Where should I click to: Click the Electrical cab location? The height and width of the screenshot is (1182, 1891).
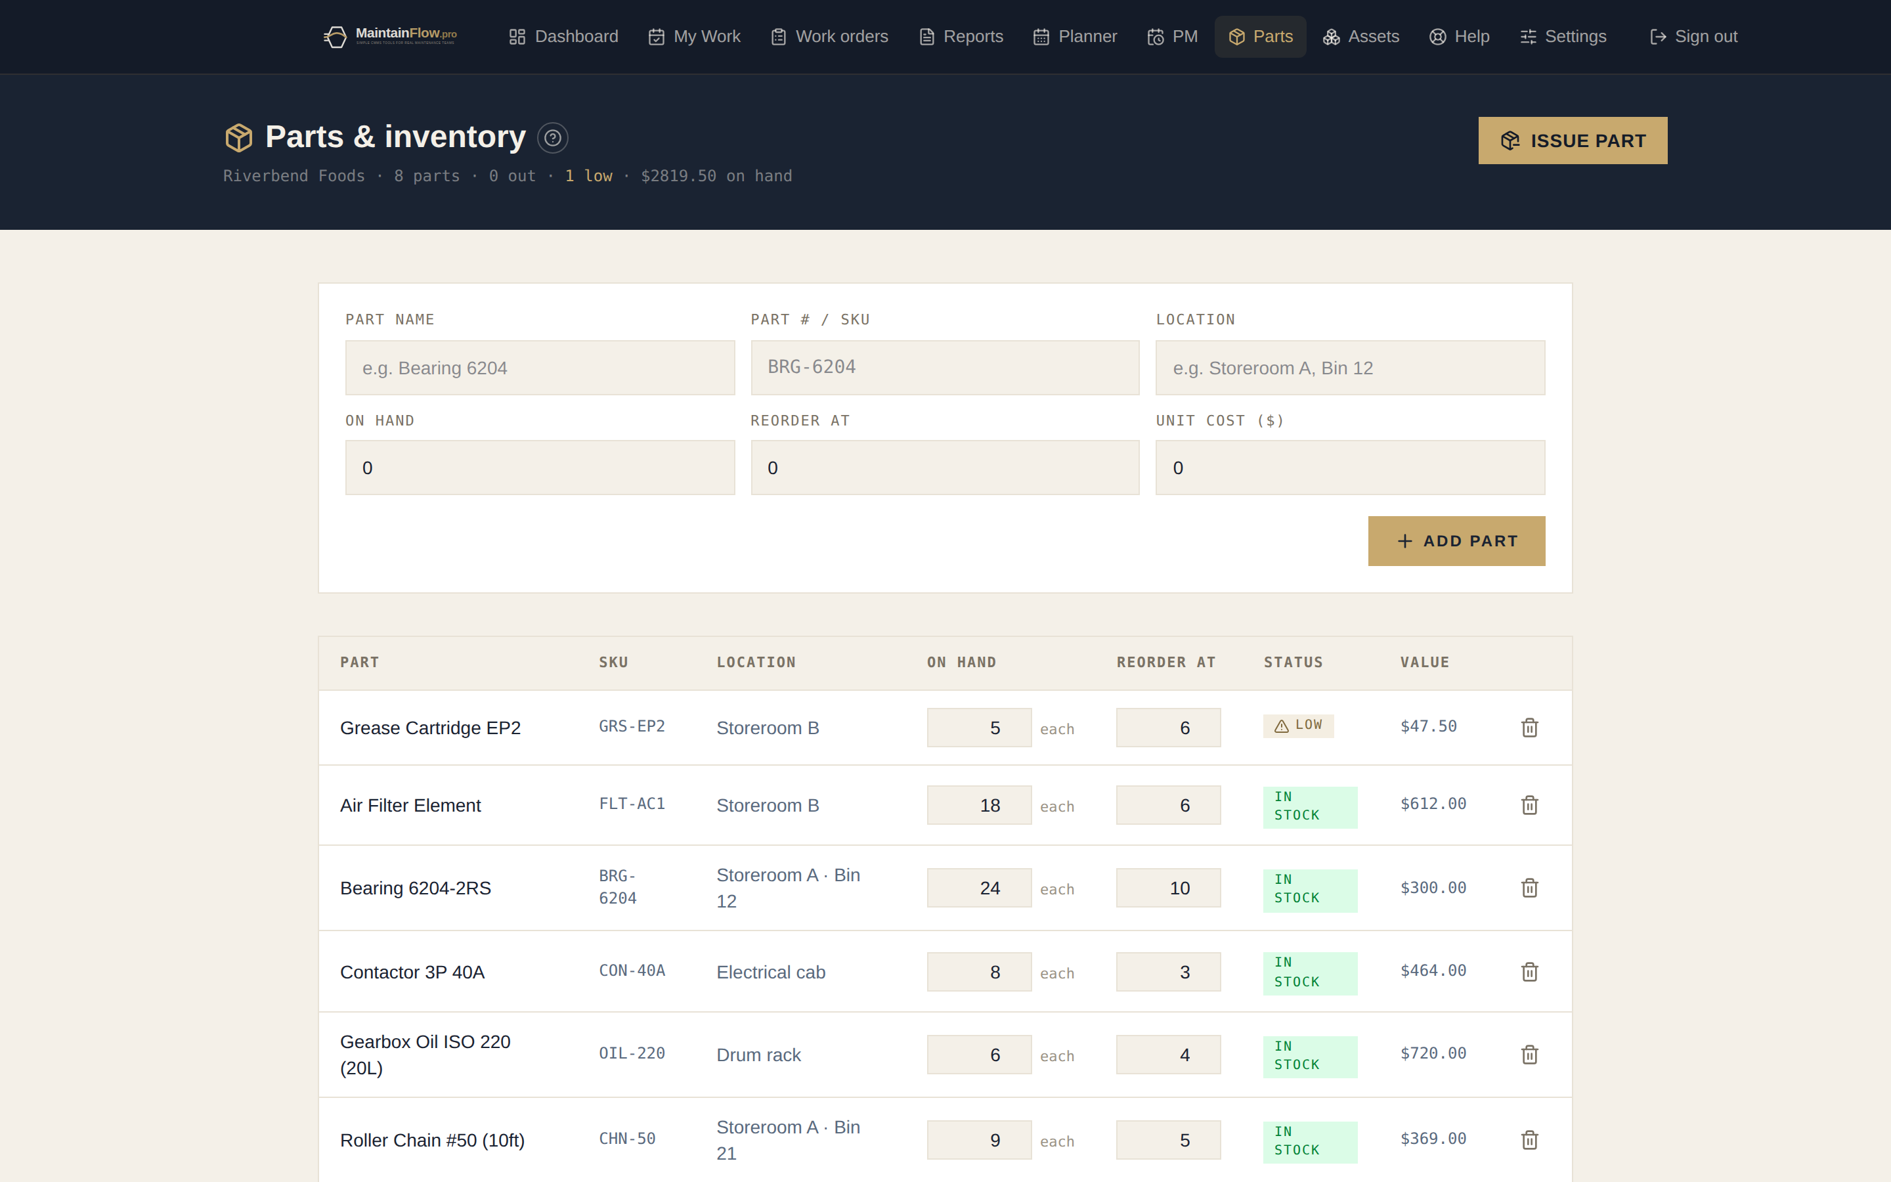(770, 972)
